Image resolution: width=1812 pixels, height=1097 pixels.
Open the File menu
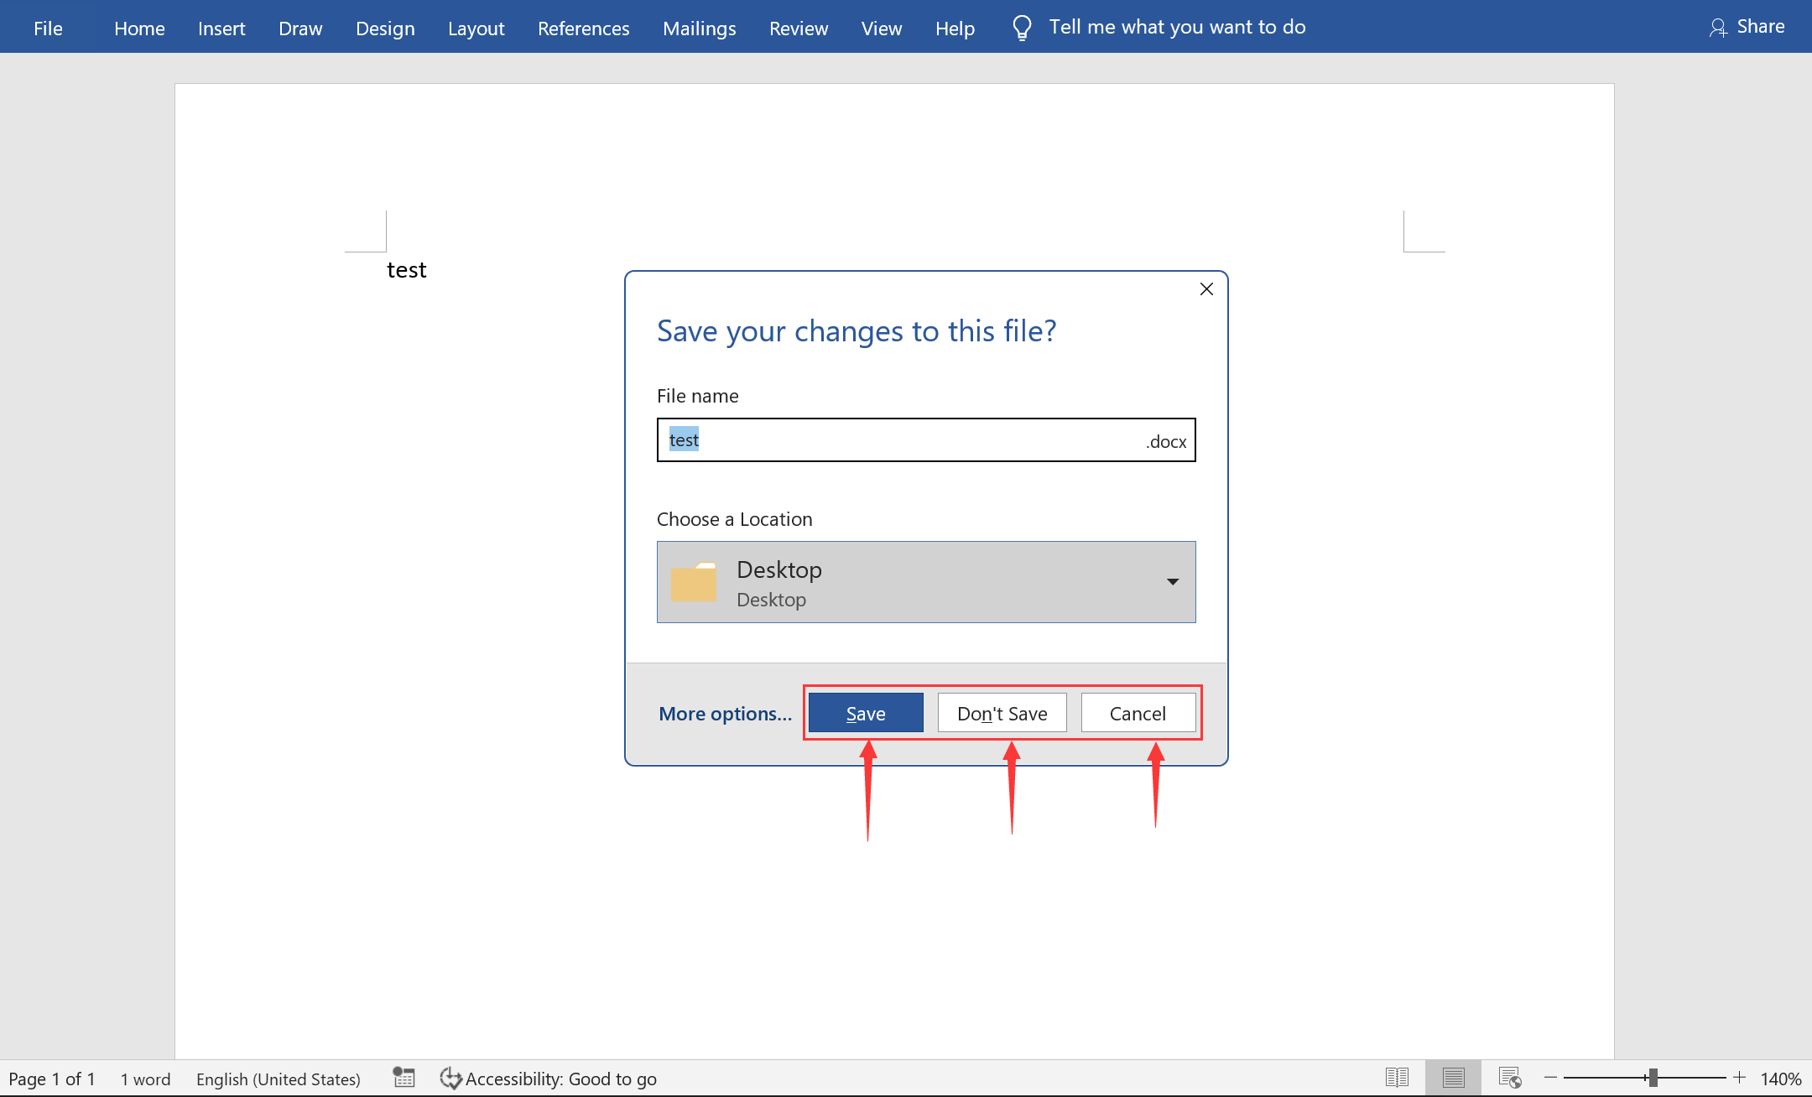[x=48, y=28]
